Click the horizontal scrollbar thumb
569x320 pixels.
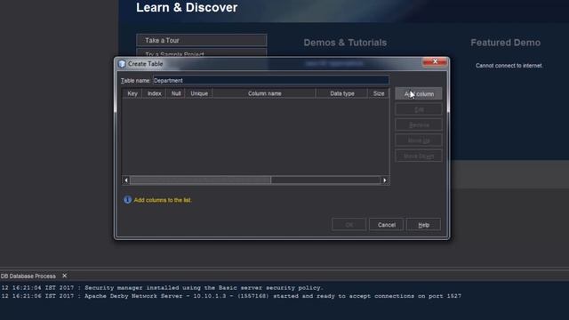(200, 180)
